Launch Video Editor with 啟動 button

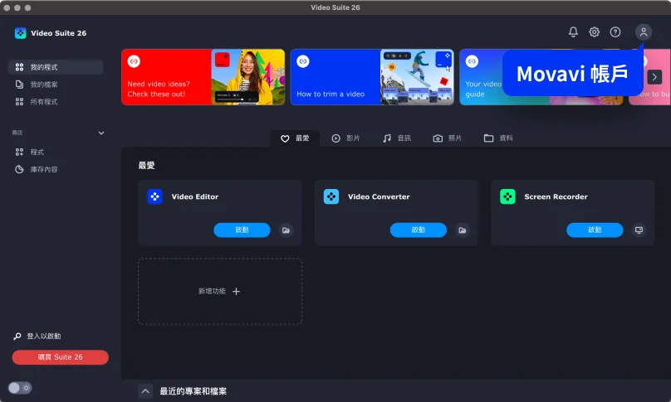[242, 230]
